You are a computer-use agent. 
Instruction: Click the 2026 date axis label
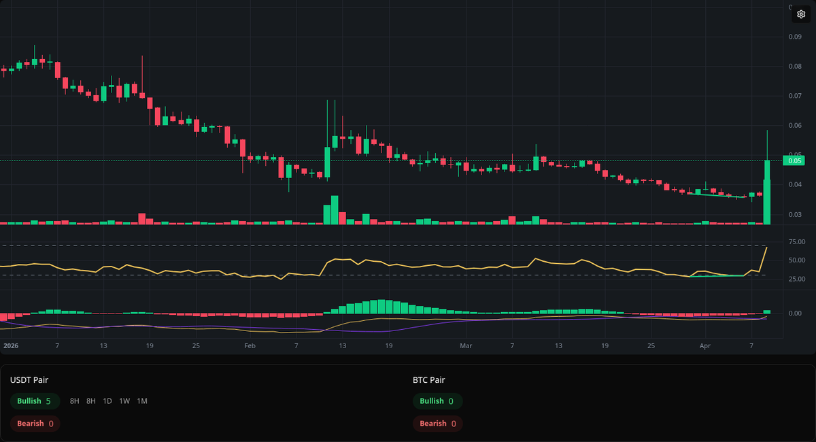click(10, 345)
